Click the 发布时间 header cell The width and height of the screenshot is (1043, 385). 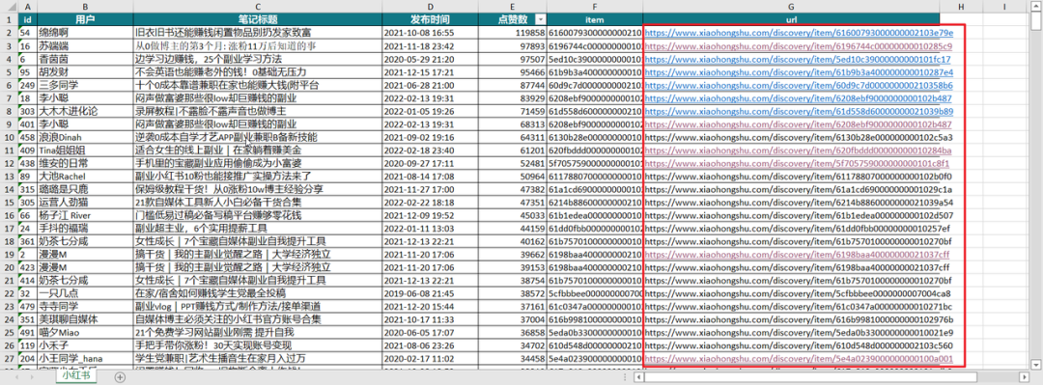click(x=430, y=19)
